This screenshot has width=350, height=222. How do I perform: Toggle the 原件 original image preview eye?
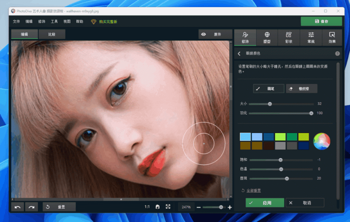204,34
